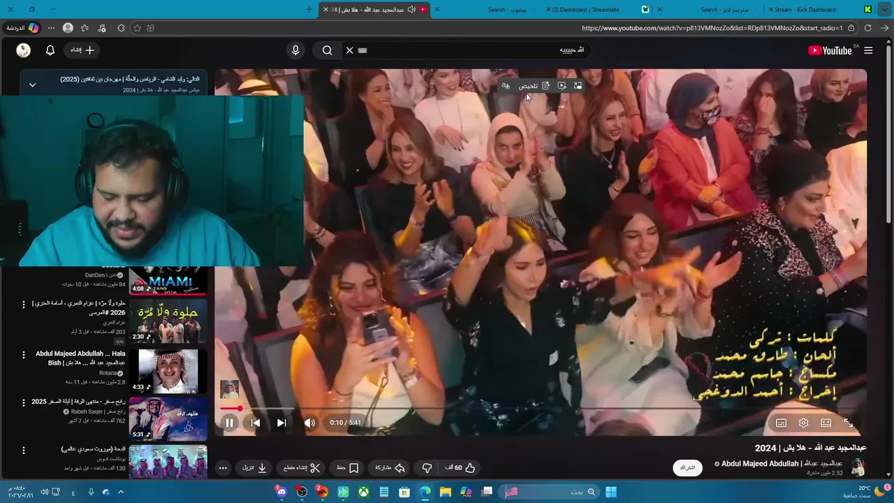Play حلوة ولا مرة 2:30 thumbnail
Image resolution: width=894 pixels, height=503 pixels.
pos(168,321)
